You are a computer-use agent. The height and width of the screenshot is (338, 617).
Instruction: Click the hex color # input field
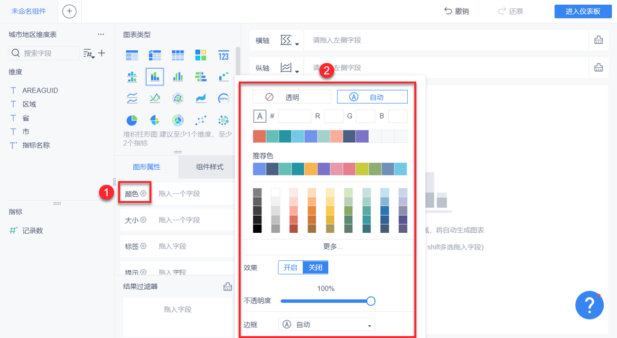(294, 116)
